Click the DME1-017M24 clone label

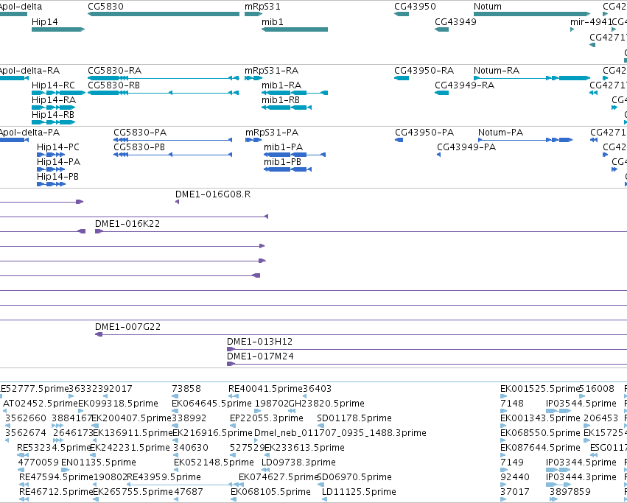coord(260,356)
